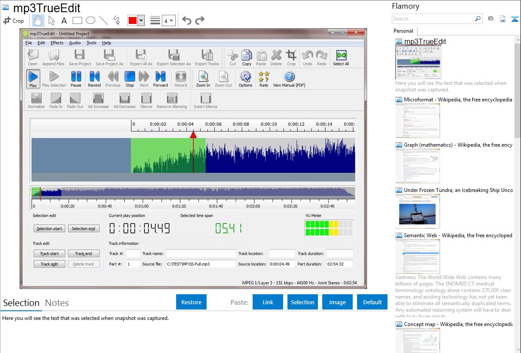Open the Effects menu
This screenshot has width=521, height=353.
[57, 43]
